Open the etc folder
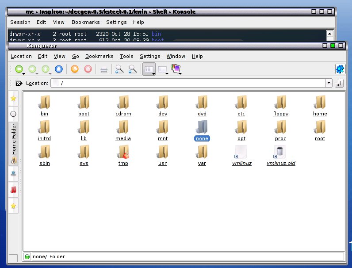 point(241,106)
